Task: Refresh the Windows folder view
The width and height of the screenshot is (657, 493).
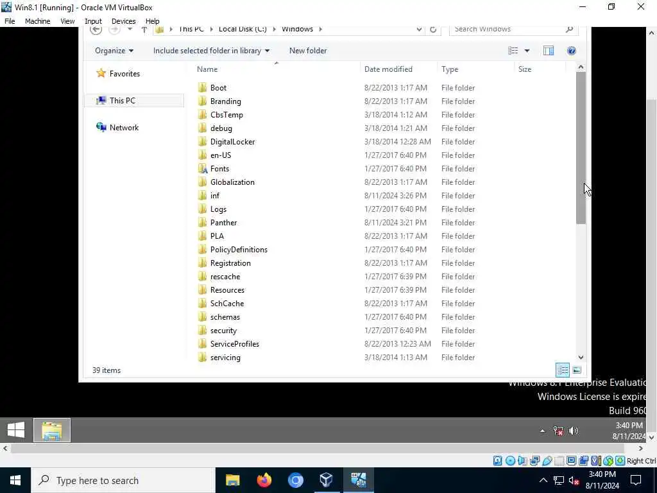Action: pos(433,30)
